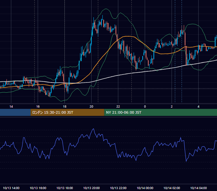Click the blue session bar before London
Viewport: 217px width, 191px height.
click(15, 112)
